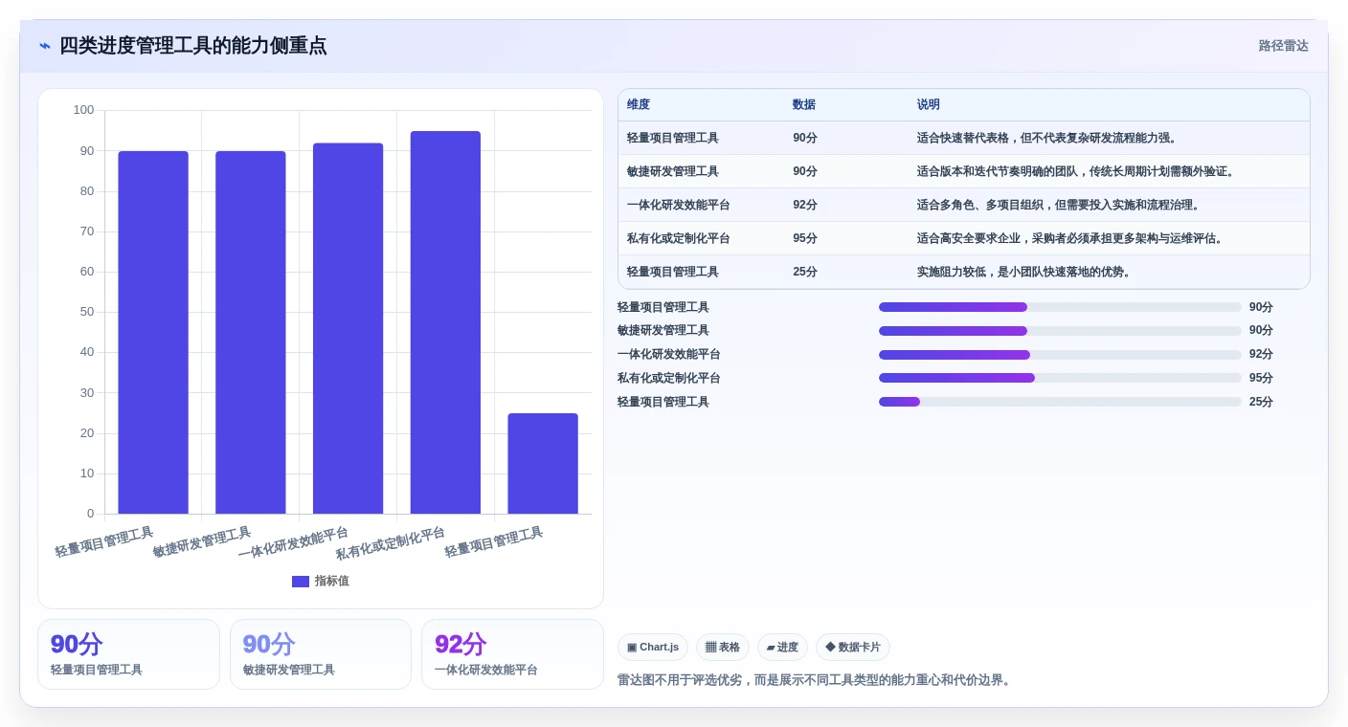Screen dimensions: 1348x727
Task: Click the 一体化研发效能平台 progress bar
Action: 1060,355
